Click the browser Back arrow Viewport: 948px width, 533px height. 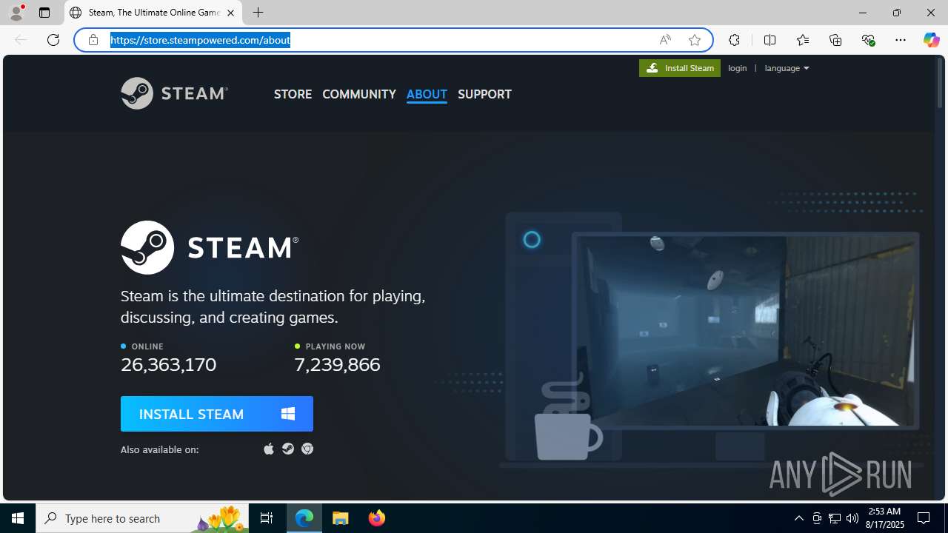[21, 40]
